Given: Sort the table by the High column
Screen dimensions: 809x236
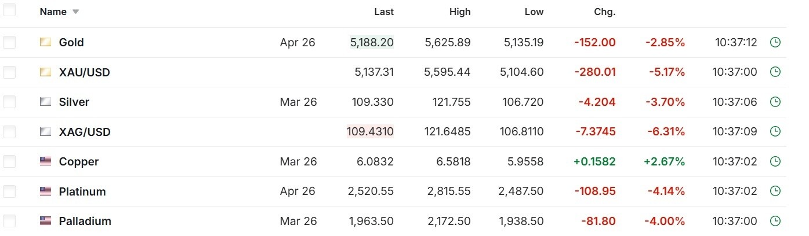Looking at the screenshot, I should click(x=460, y=12).
